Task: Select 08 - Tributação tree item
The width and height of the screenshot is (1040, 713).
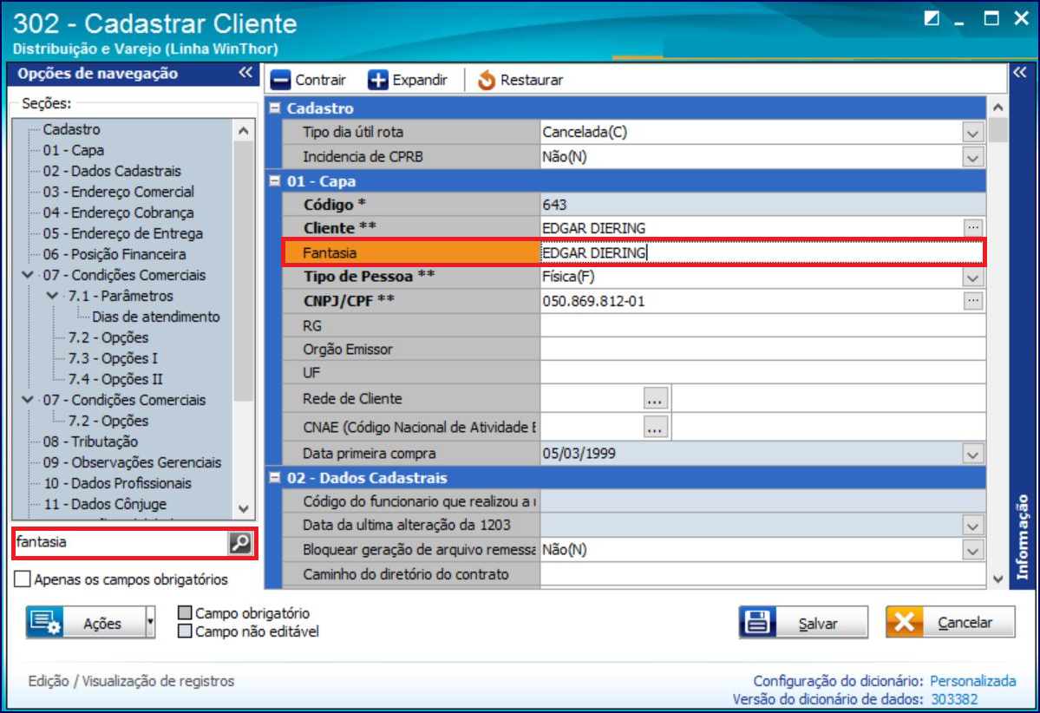Action: coord(90,442)
